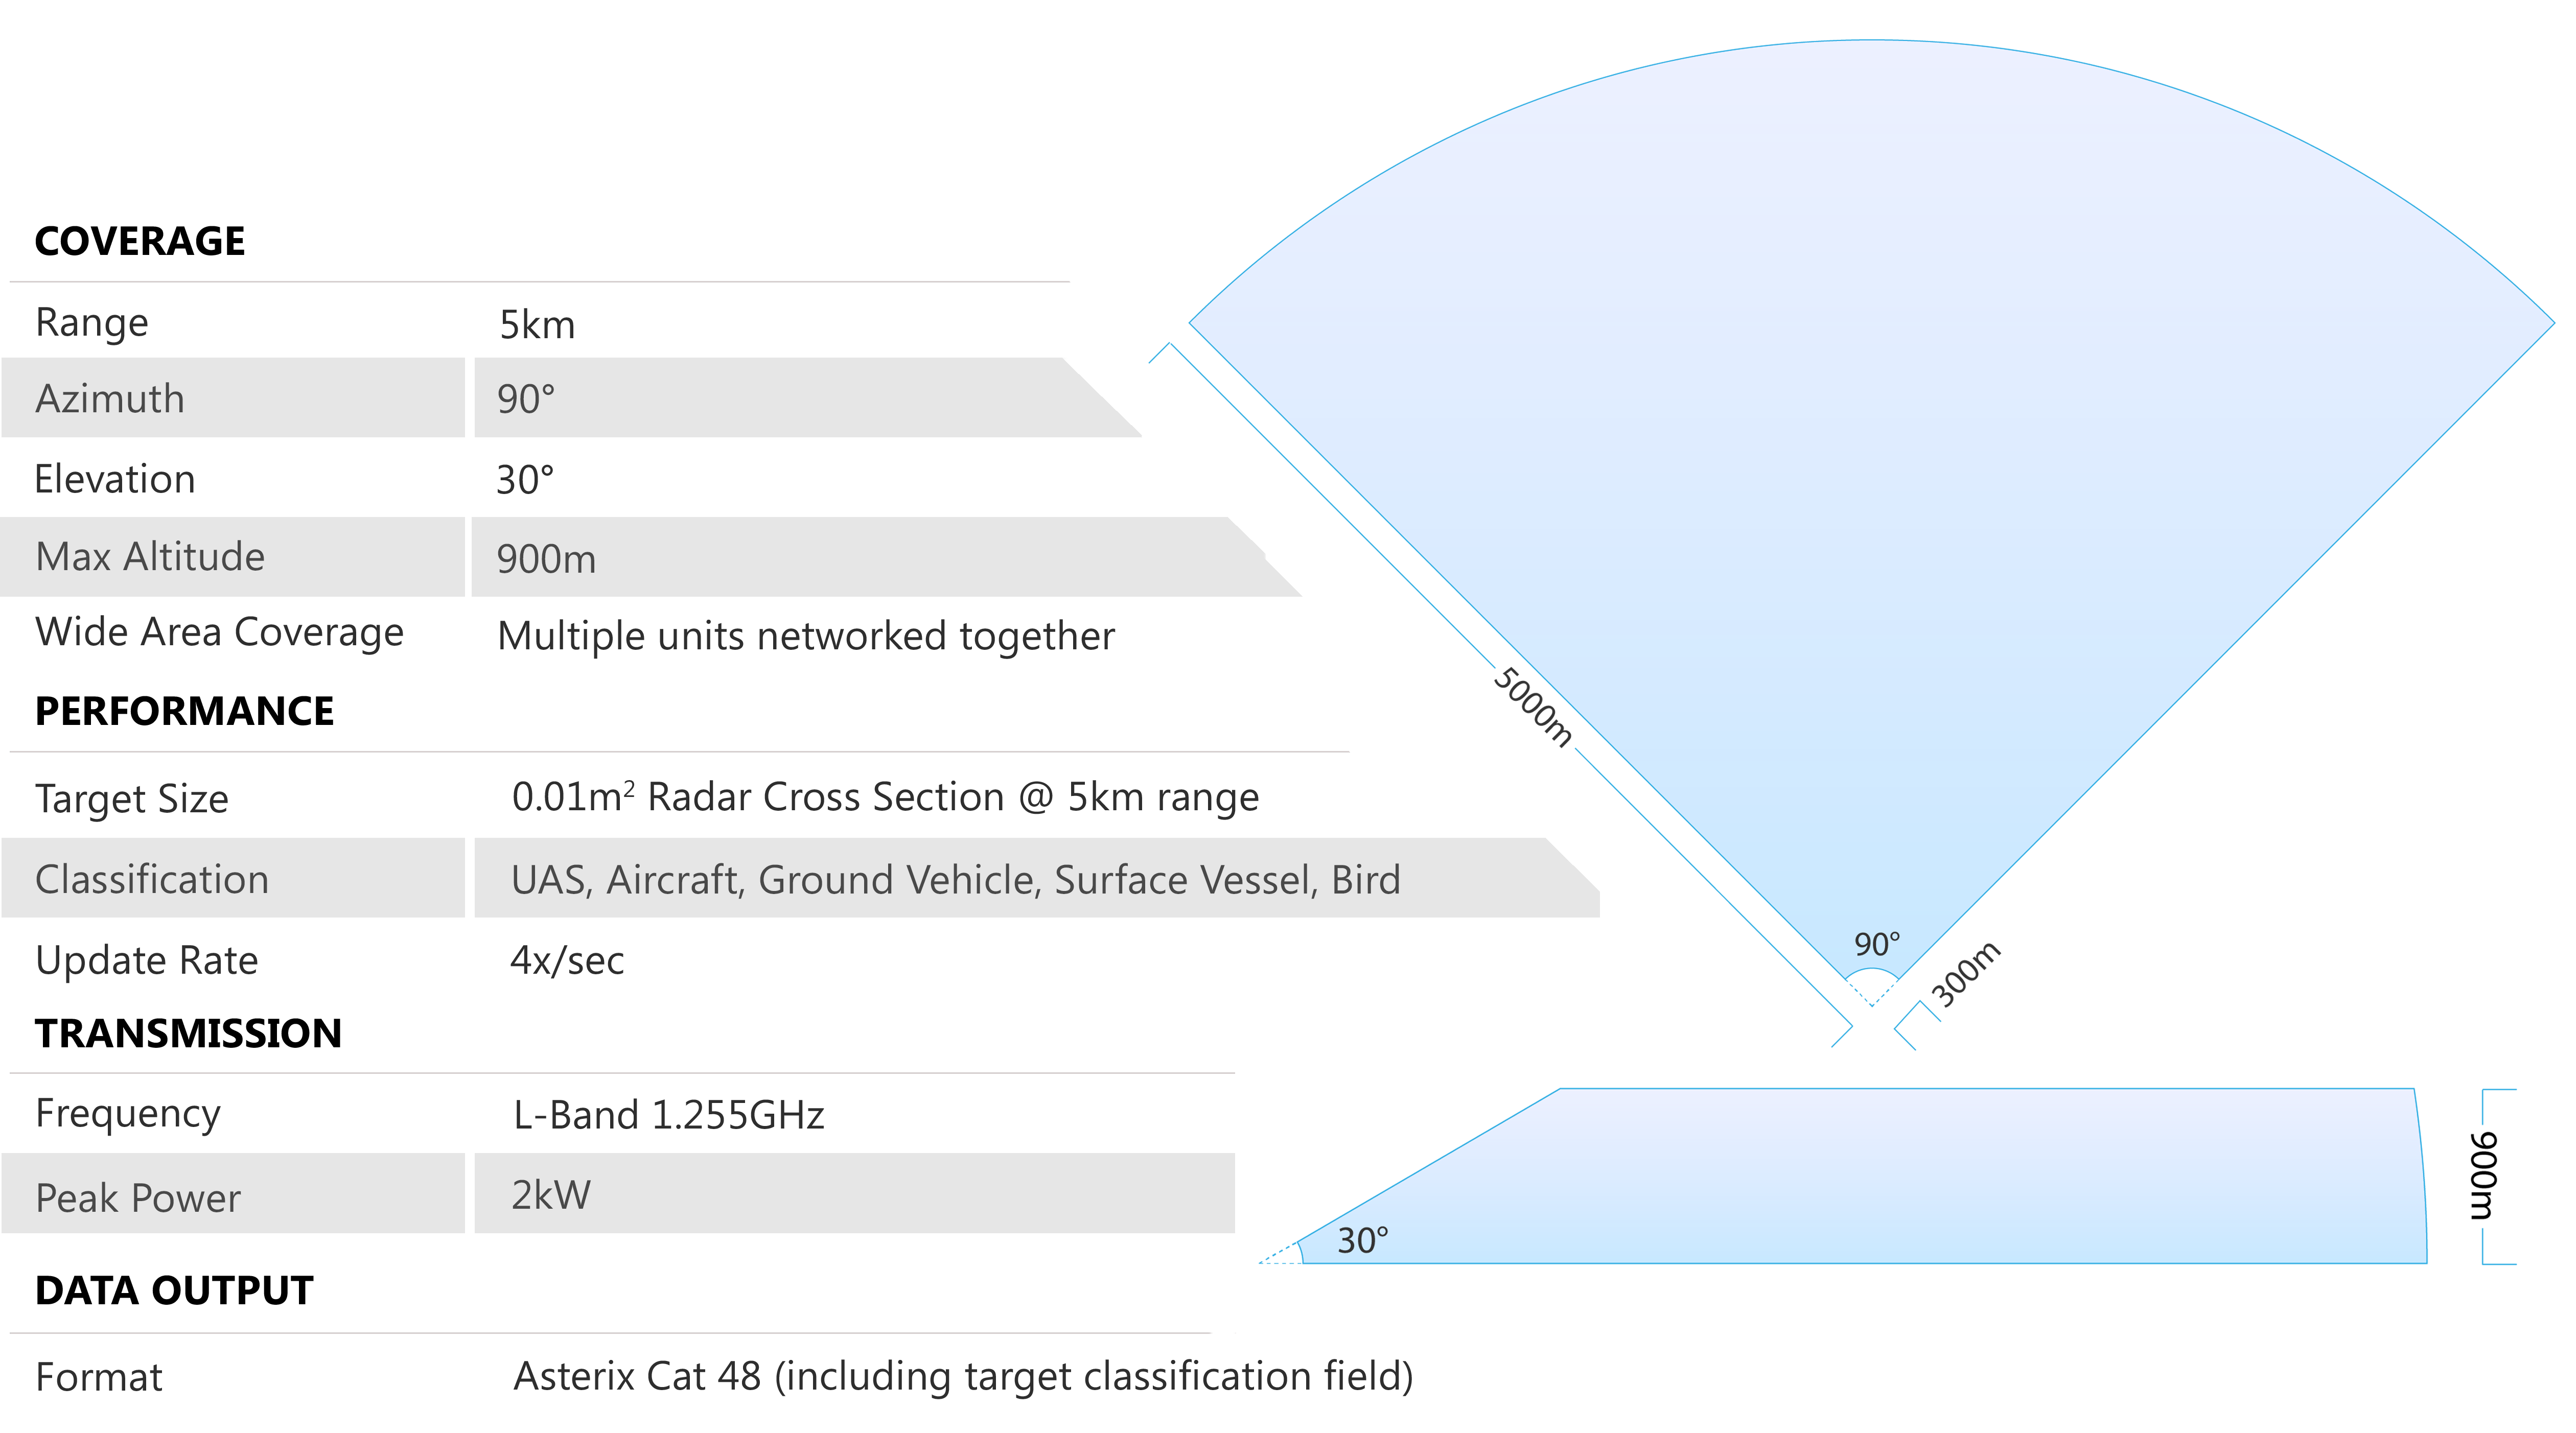Click the 4x/sec update rate value

(x=567, y=961)
